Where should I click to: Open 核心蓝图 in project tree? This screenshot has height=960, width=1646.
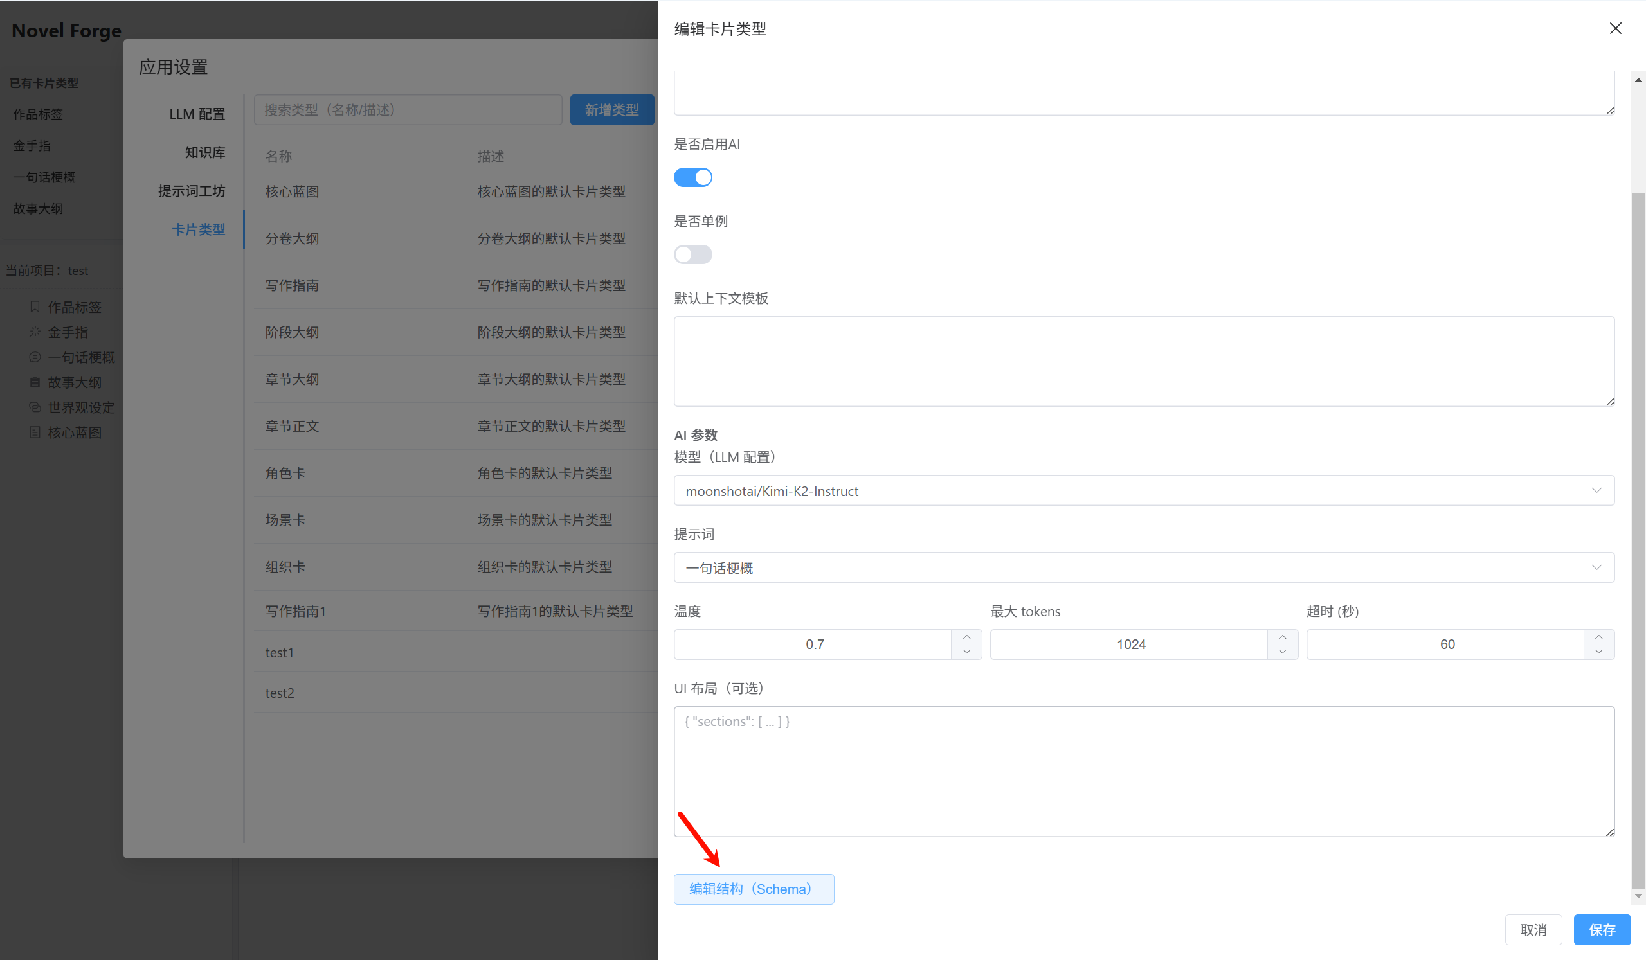tap(75, 432)
